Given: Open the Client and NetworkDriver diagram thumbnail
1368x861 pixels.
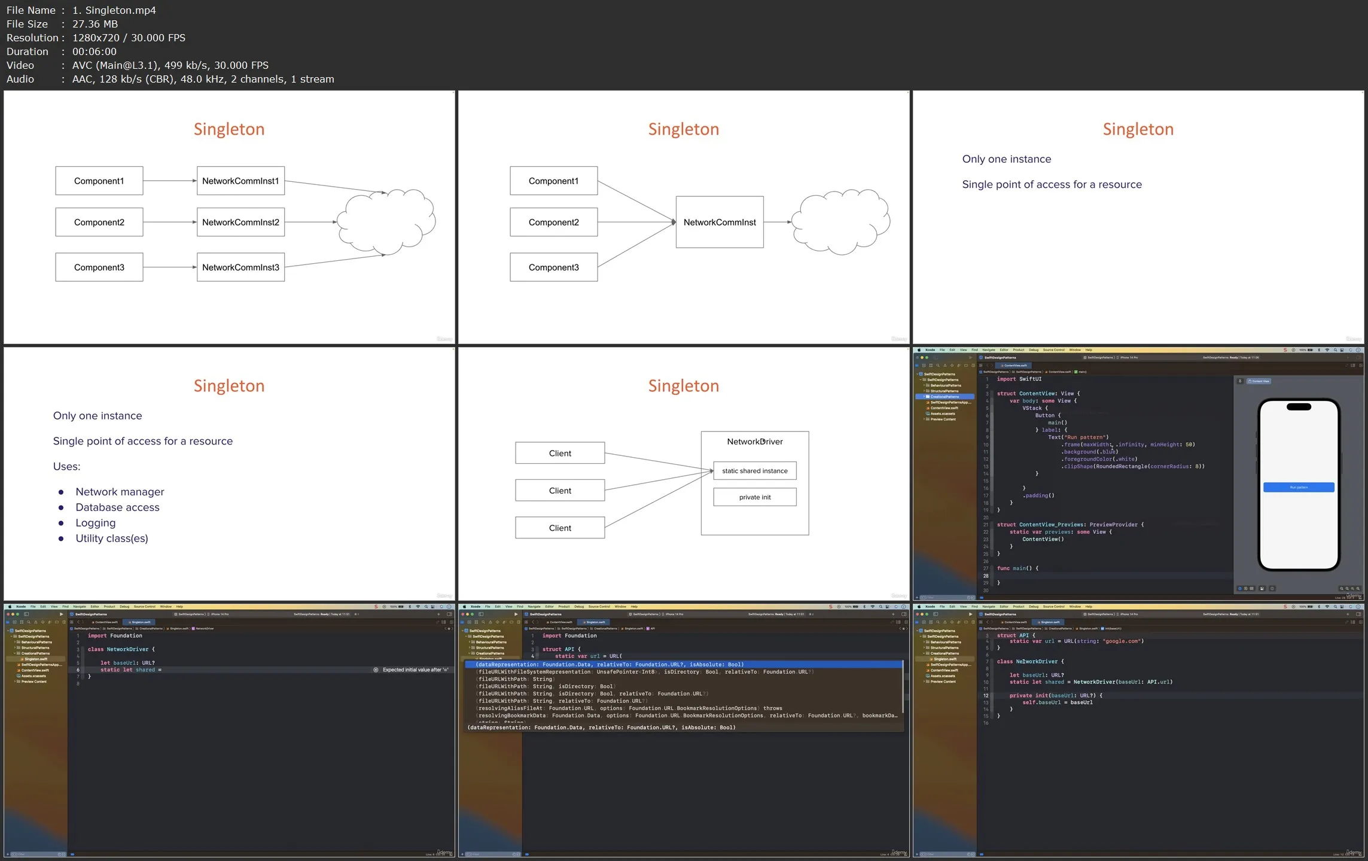Looking at the screenshot, I should (x=684, y=474).
